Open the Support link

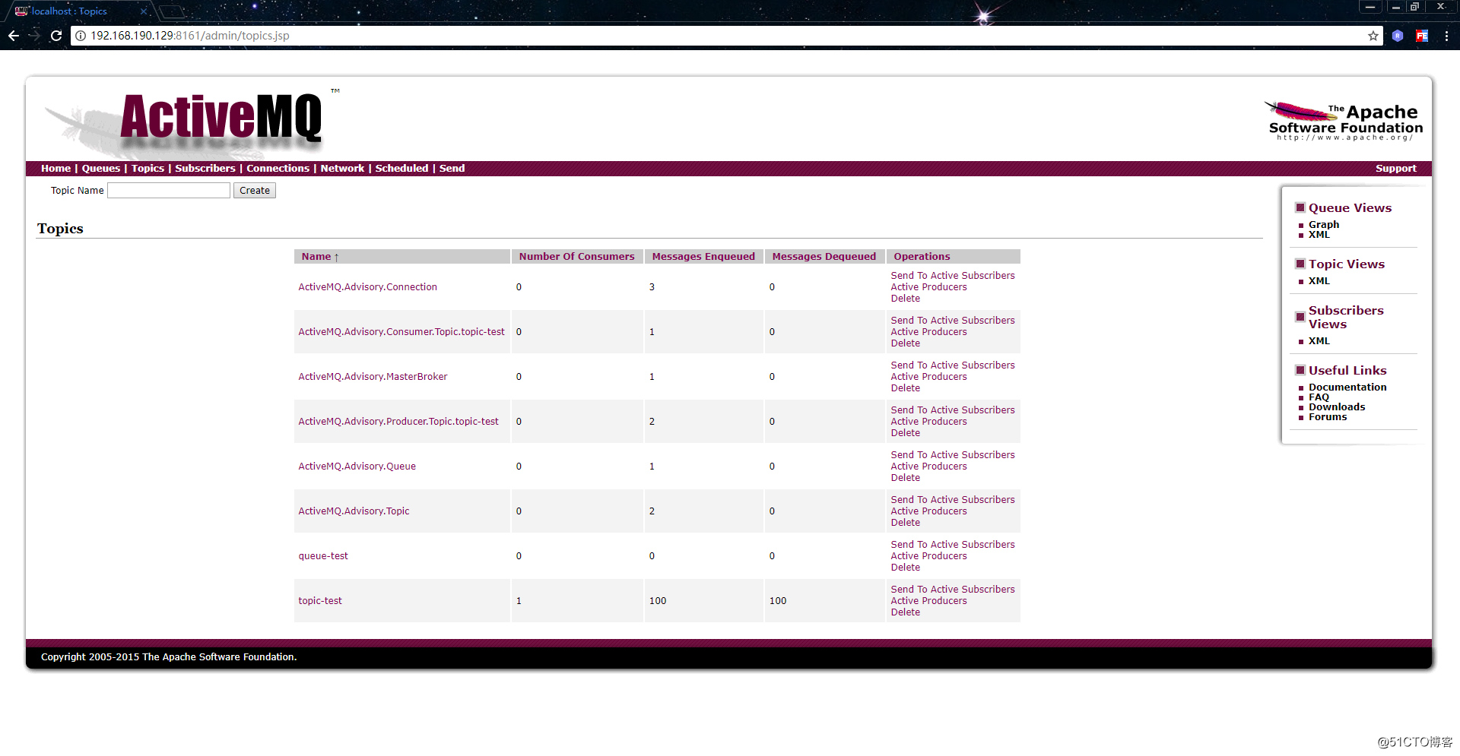pos(1395,169)
